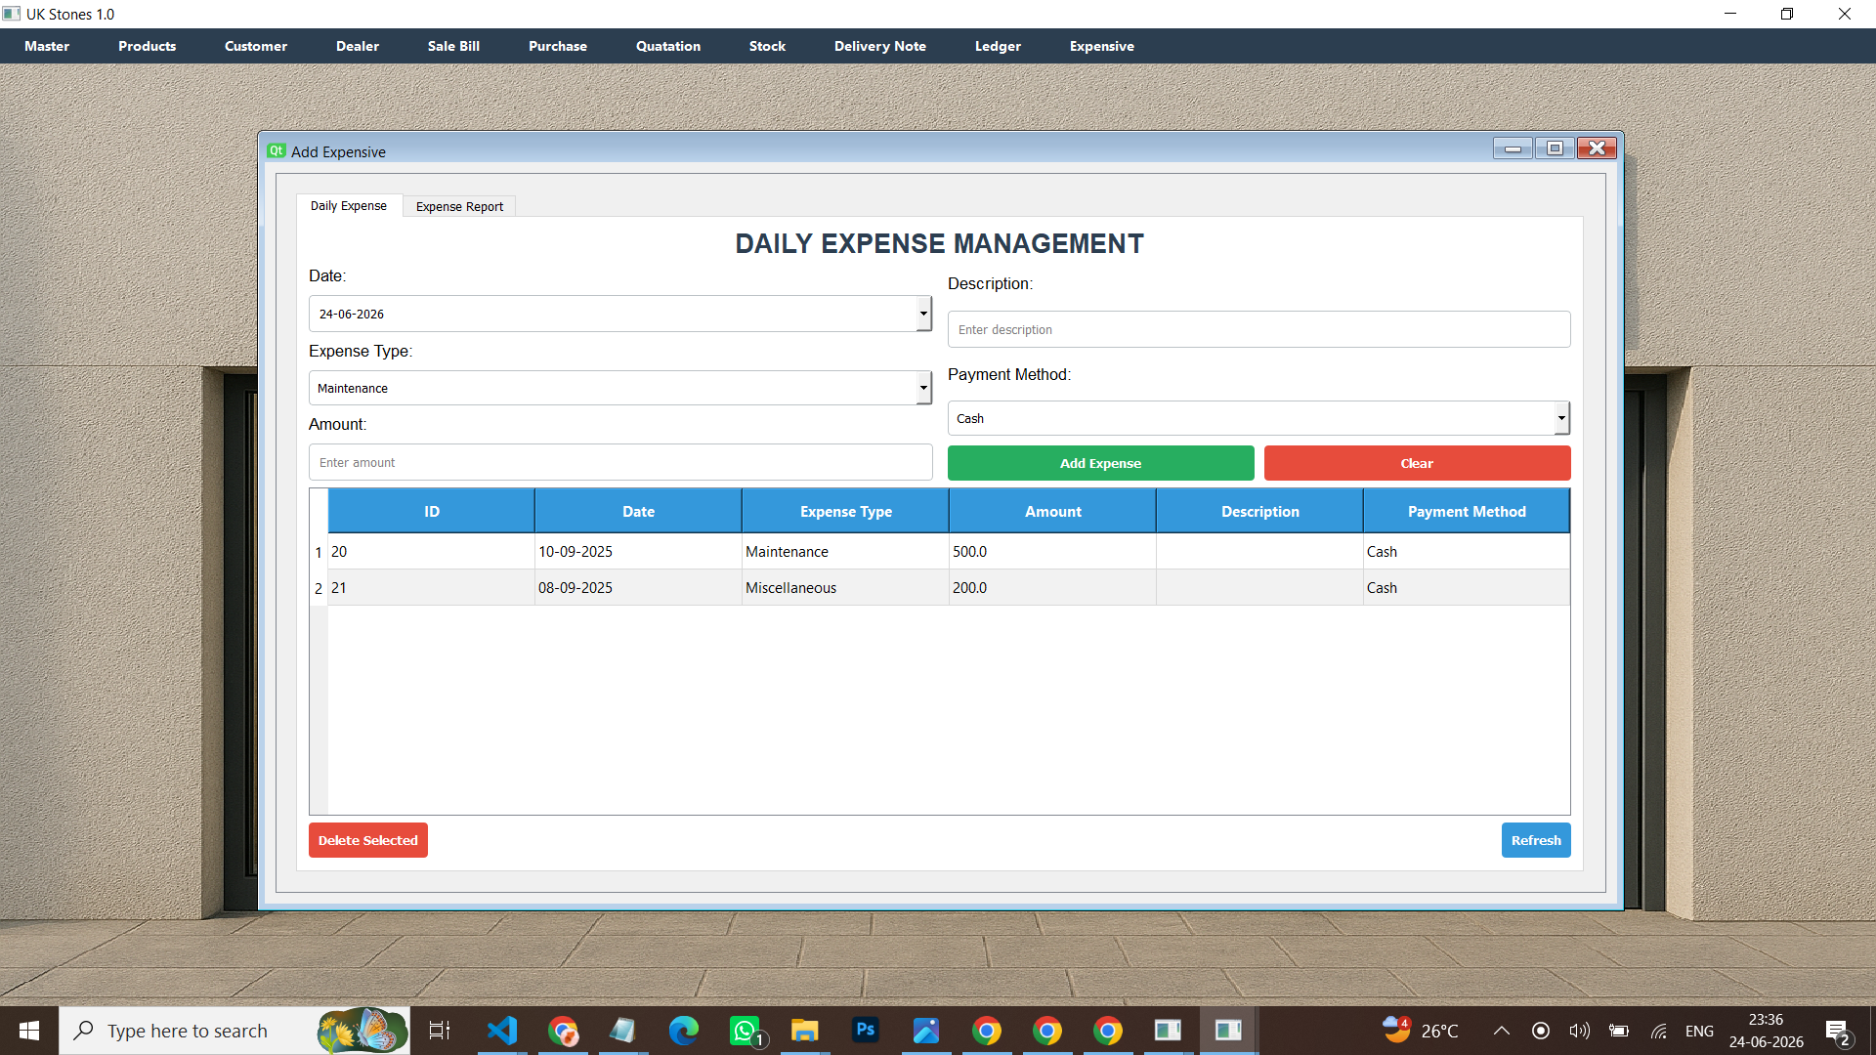Open the Sale Bill menu
The height and width of the screenshot is (1055, 1876).
pos(453,46)
